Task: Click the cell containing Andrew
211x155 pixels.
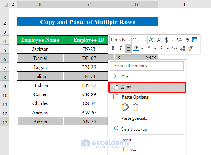Action: pyautogui.click(x=40, y=113)
